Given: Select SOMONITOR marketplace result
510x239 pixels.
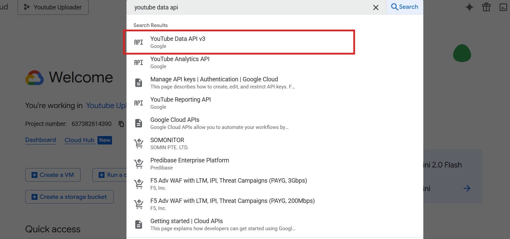Looking at the screenshot, I should [275, 143].
